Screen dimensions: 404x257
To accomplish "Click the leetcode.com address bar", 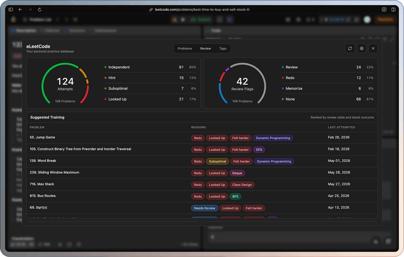I will click(199, 9).
